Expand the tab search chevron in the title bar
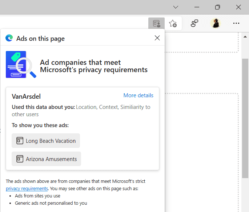The image size is (249, 212). pos(176,7)
